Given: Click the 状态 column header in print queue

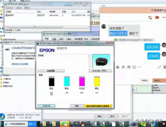Looking at the screenshot, I should tap(39, 12).
